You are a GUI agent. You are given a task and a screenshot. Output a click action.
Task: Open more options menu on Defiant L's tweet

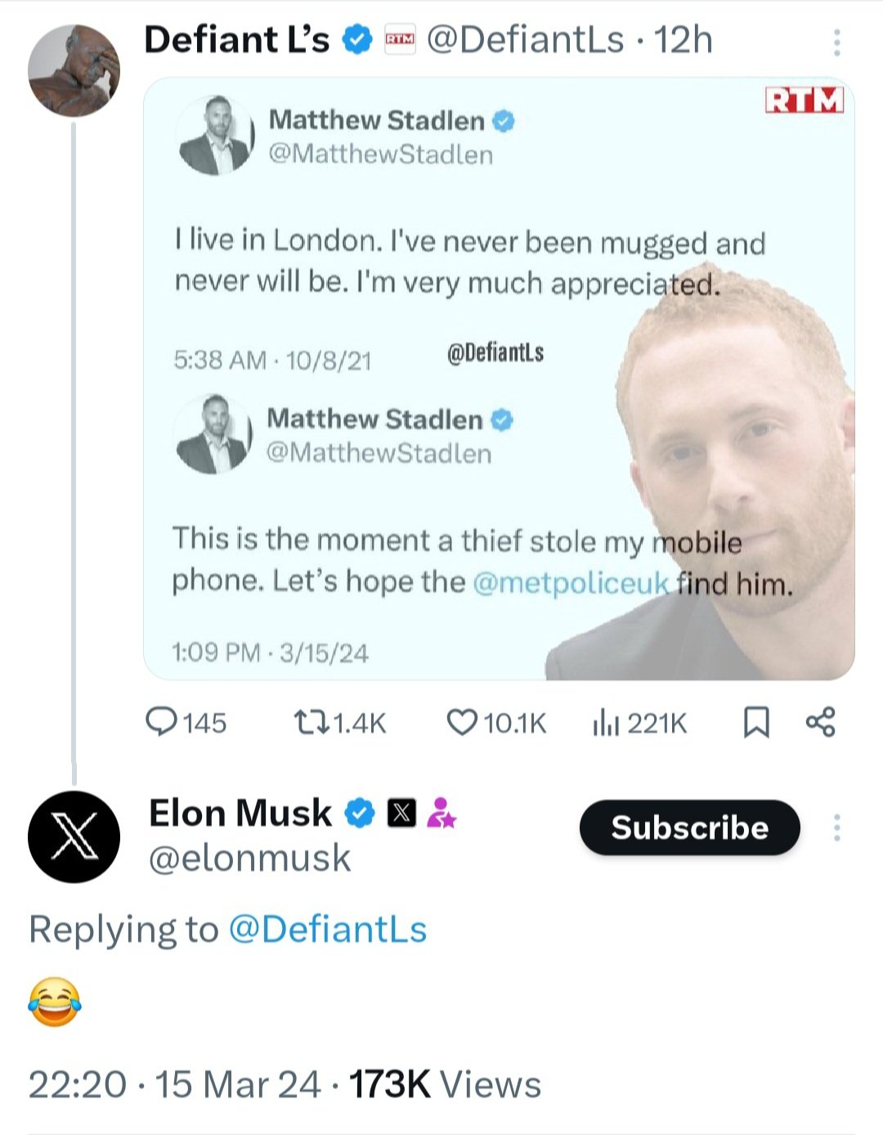pos(836,43)
